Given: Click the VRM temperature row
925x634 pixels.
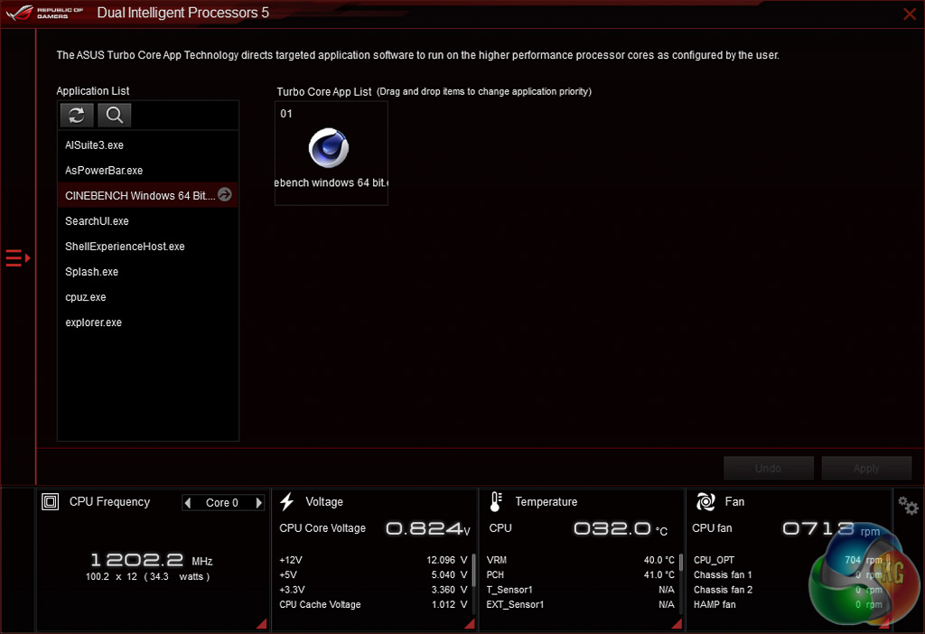Looking at the screenshot, I should pos(581,560).
